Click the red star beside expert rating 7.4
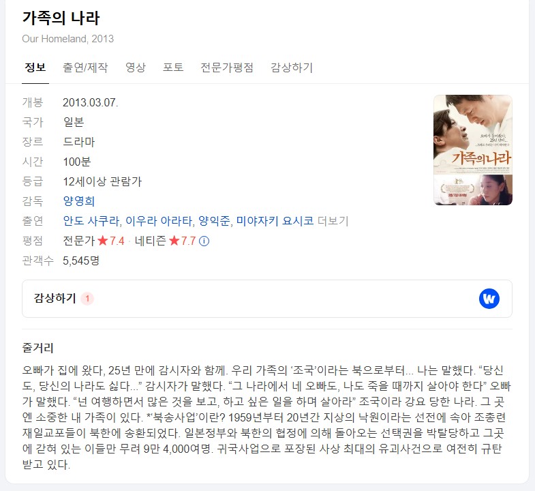Screen dimensions: 535x491 pos(103,241)
